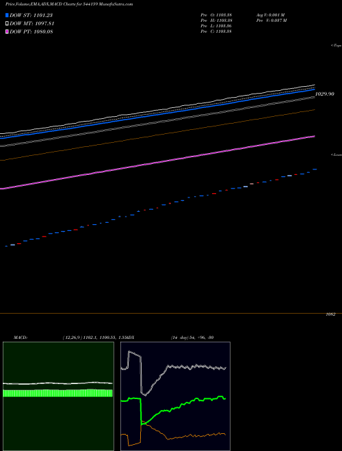Click the (12,26,9) MACD parameters text
This screenshot has height=451, width=342.
click(95, 338)
